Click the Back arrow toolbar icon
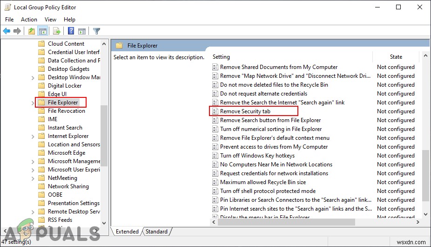This screenshot has height=247, width=431. [7, 31]
